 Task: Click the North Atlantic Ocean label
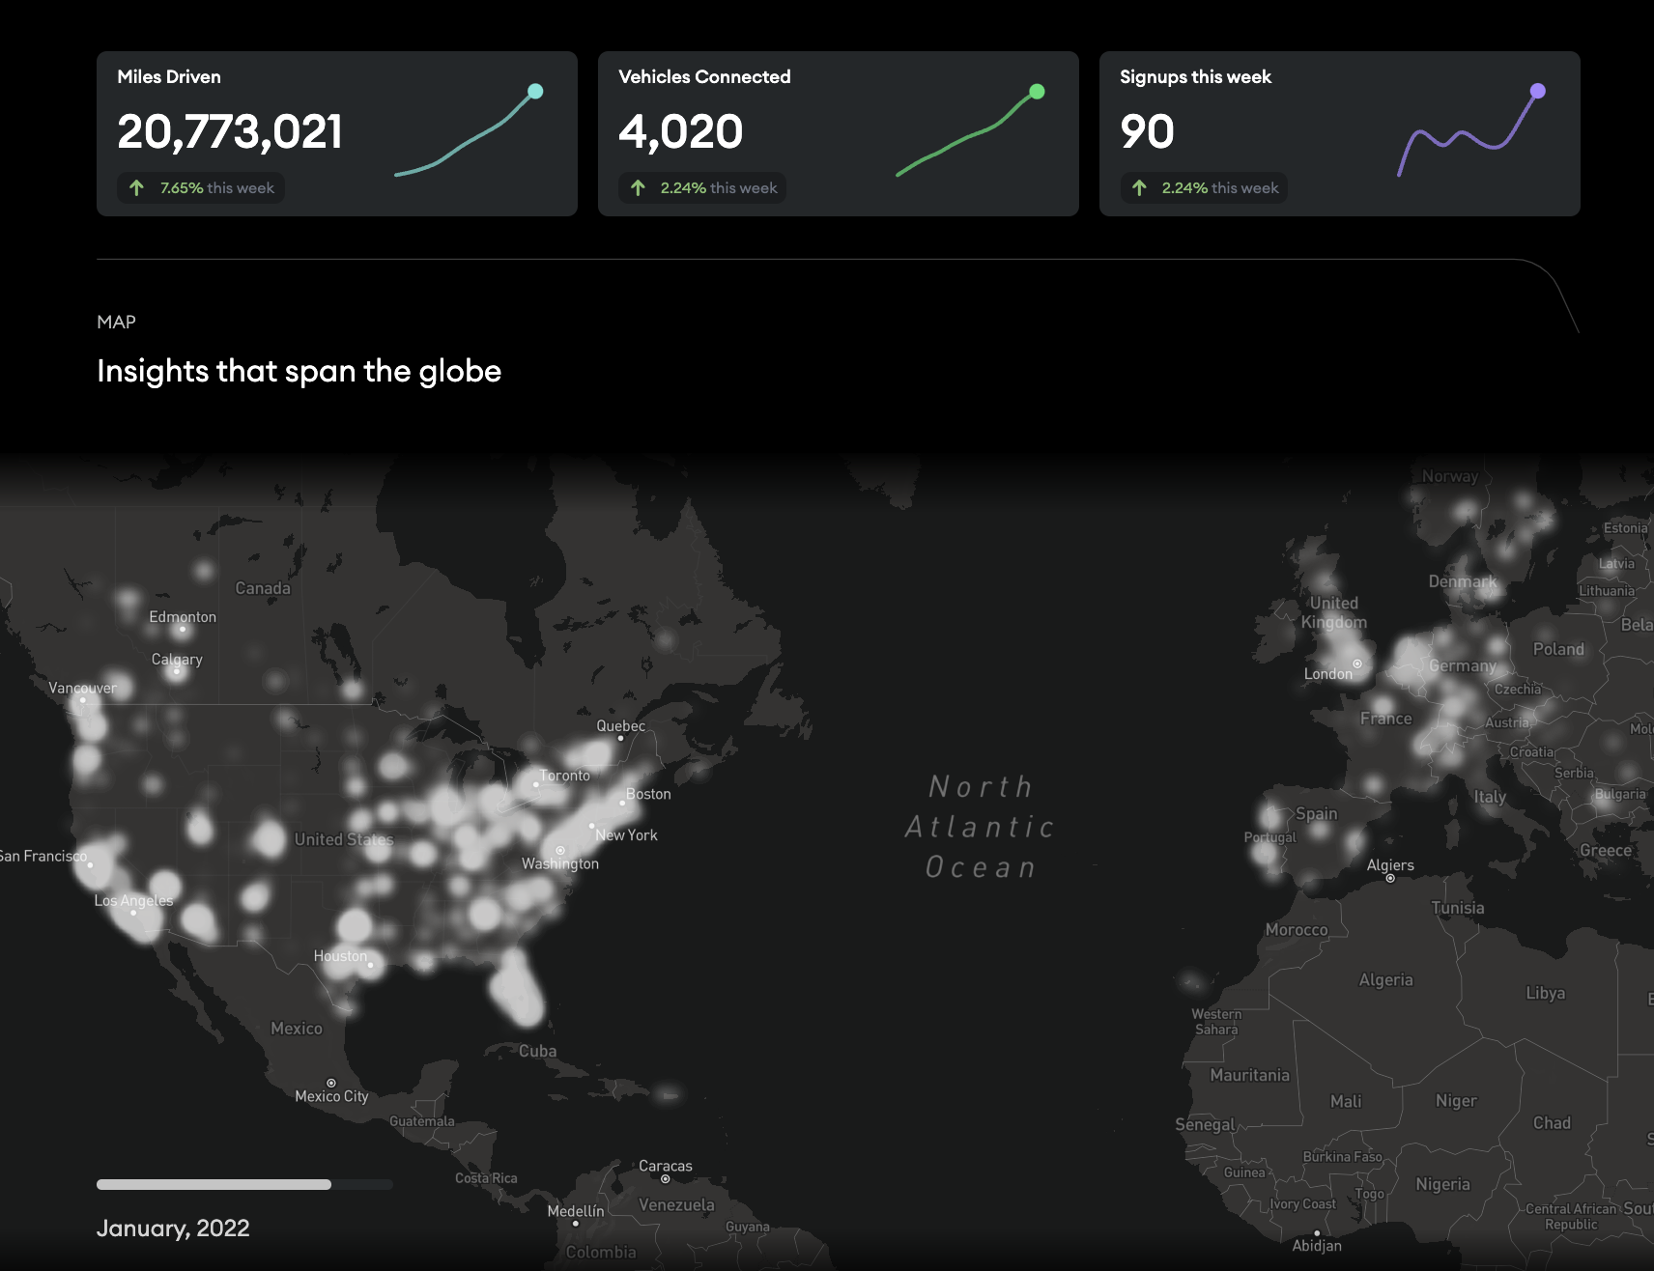[x=980, y=827]
